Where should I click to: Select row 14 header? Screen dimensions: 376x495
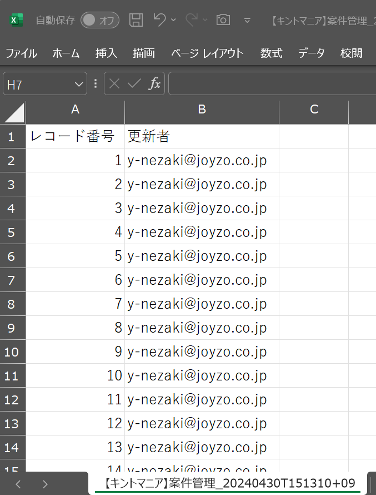click(13, 447)
